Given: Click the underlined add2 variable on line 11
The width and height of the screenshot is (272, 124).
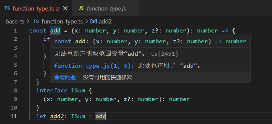Looking at the screenshot, I should click(x=57, y=116).
